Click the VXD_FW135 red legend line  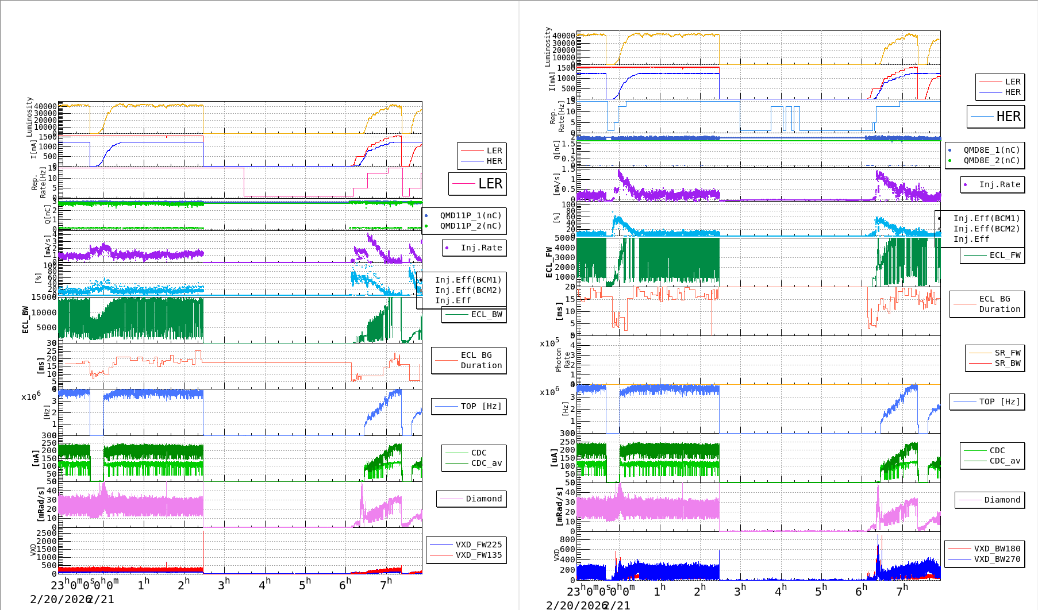coord(441,555)
